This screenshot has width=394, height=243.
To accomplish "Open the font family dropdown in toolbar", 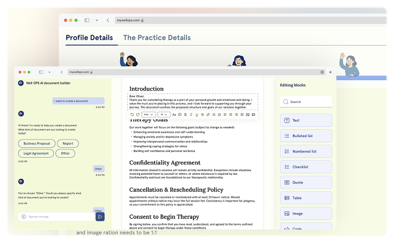I will [x=148, y=114].
